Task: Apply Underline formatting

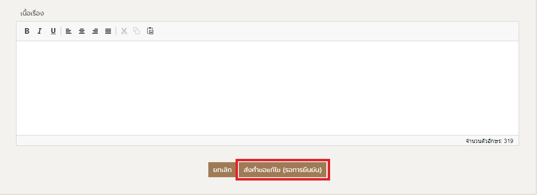Action: (53, 31)
